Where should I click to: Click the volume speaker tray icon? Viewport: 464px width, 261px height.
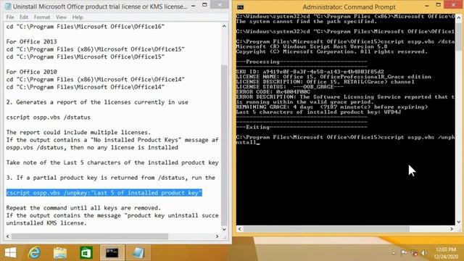pos(424,253)
